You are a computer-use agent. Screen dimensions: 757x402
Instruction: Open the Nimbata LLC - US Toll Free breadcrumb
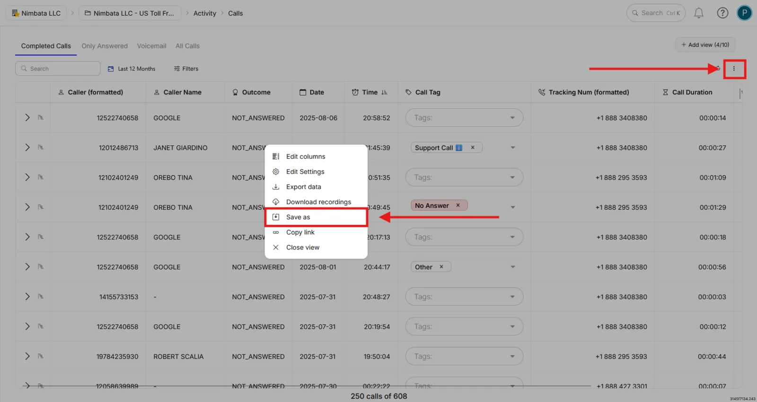130,13
